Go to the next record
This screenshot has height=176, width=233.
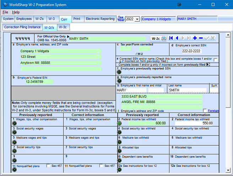[183, 38]
